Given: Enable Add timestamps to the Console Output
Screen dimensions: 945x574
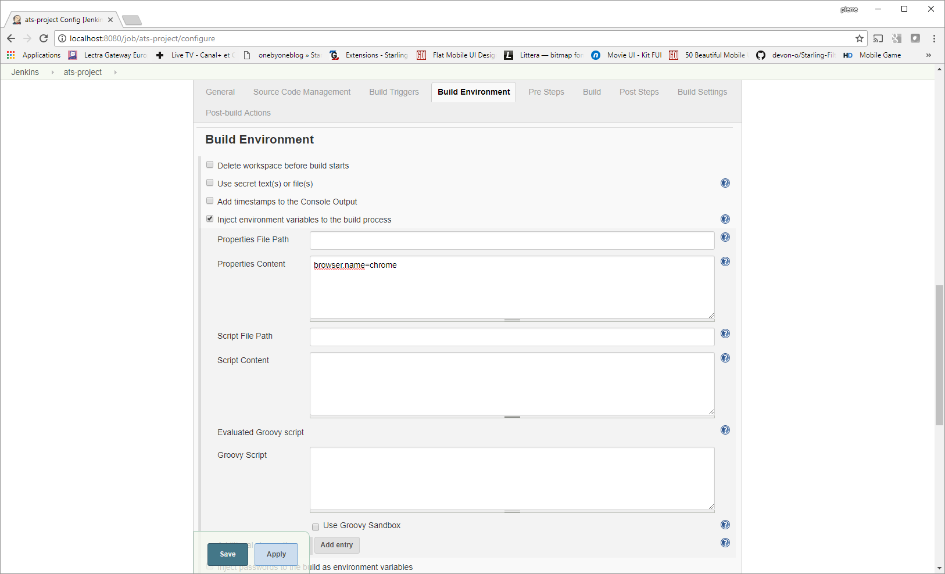Looking at the screenshot, I should [x=210, y=201].
